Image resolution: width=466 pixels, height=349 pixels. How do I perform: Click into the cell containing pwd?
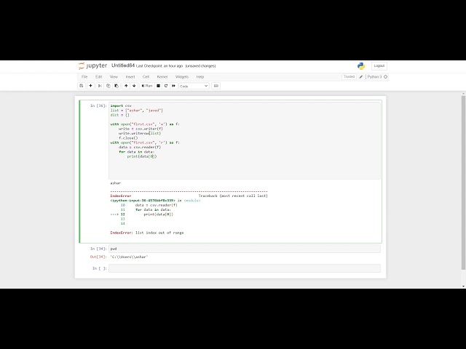click(x=245, y=249)
